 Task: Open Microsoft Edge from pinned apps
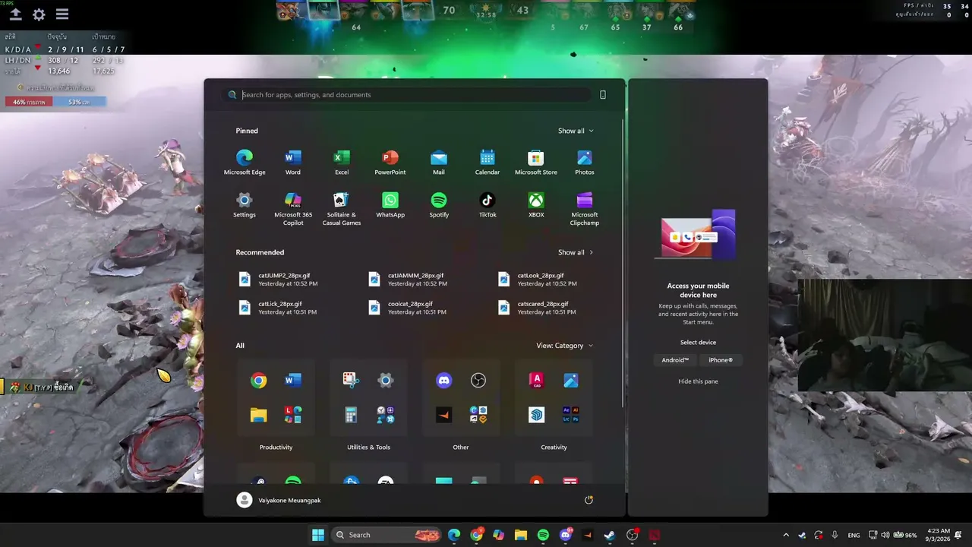point(245,163)
